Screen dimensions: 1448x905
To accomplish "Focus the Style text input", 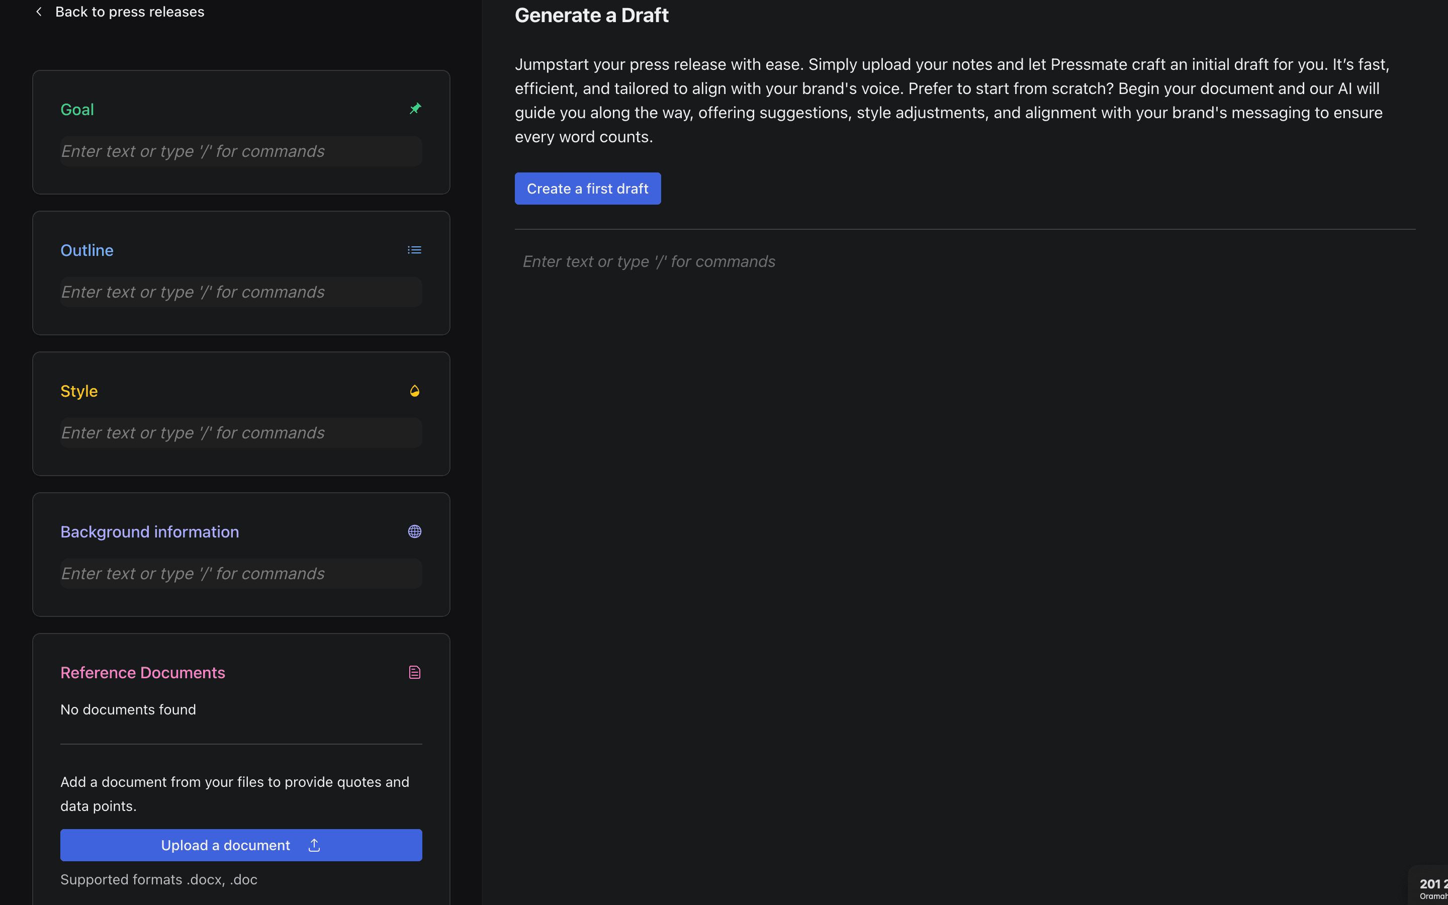I will tap(240, 433).
